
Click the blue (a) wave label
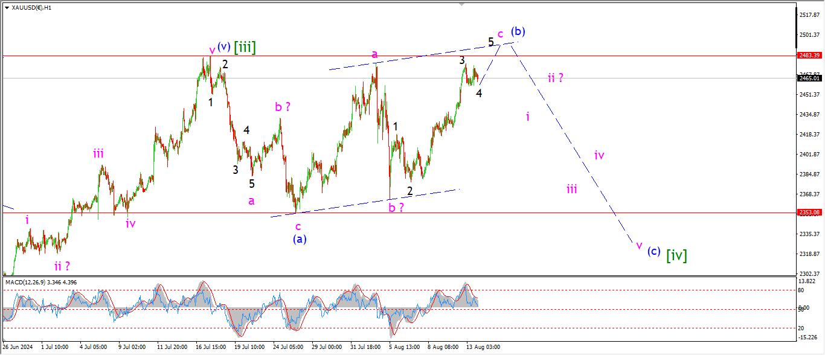coord(300,239)
